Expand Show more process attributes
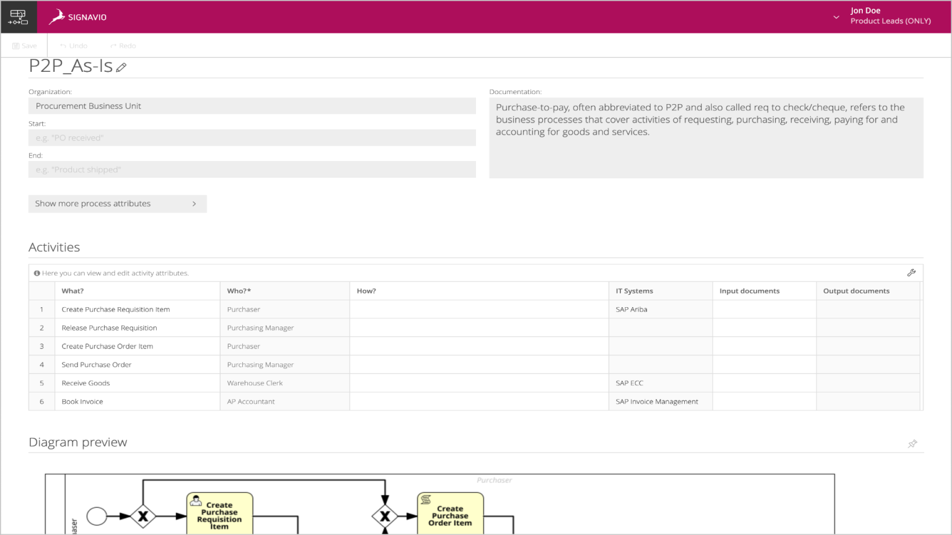The width and height of the screenshot is (952, 535). pos(117,203)
